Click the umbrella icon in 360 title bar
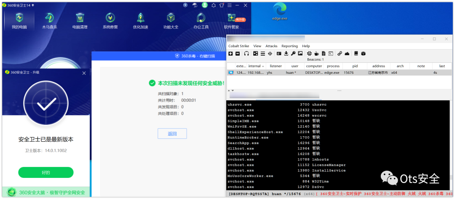The height and width of the screenshot is (199, 455). (195, 5)
